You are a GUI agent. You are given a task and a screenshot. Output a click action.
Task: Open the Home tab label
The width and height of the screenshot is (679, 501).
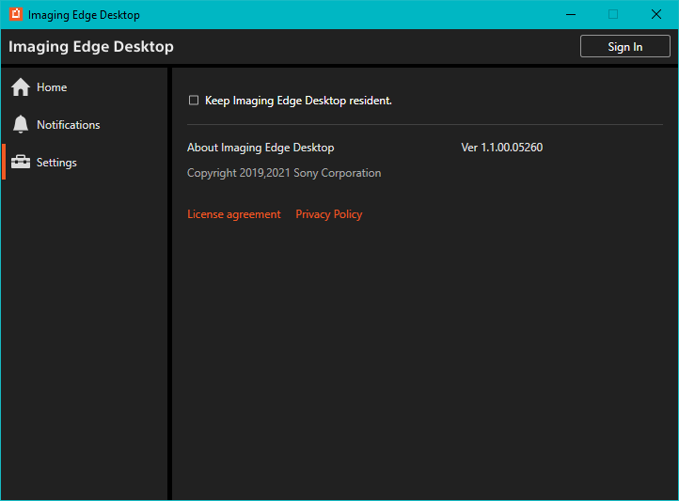[52, 87]
